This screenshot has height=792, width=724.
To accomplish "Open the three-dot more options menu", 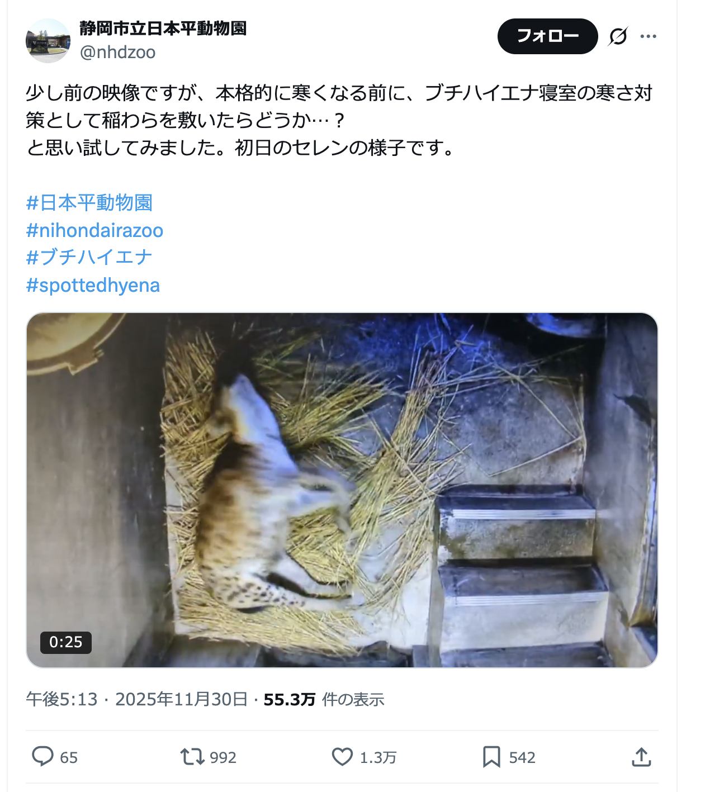I will [648, 36].
